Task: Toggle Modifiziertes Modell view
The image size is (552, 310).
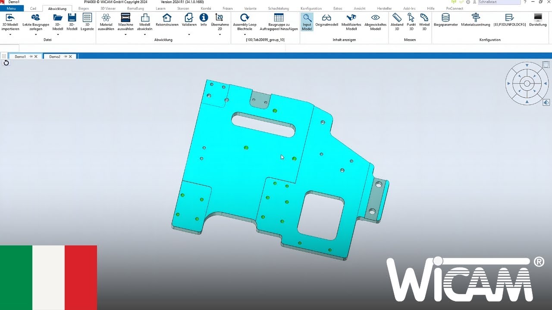Action: pos(351,22)
